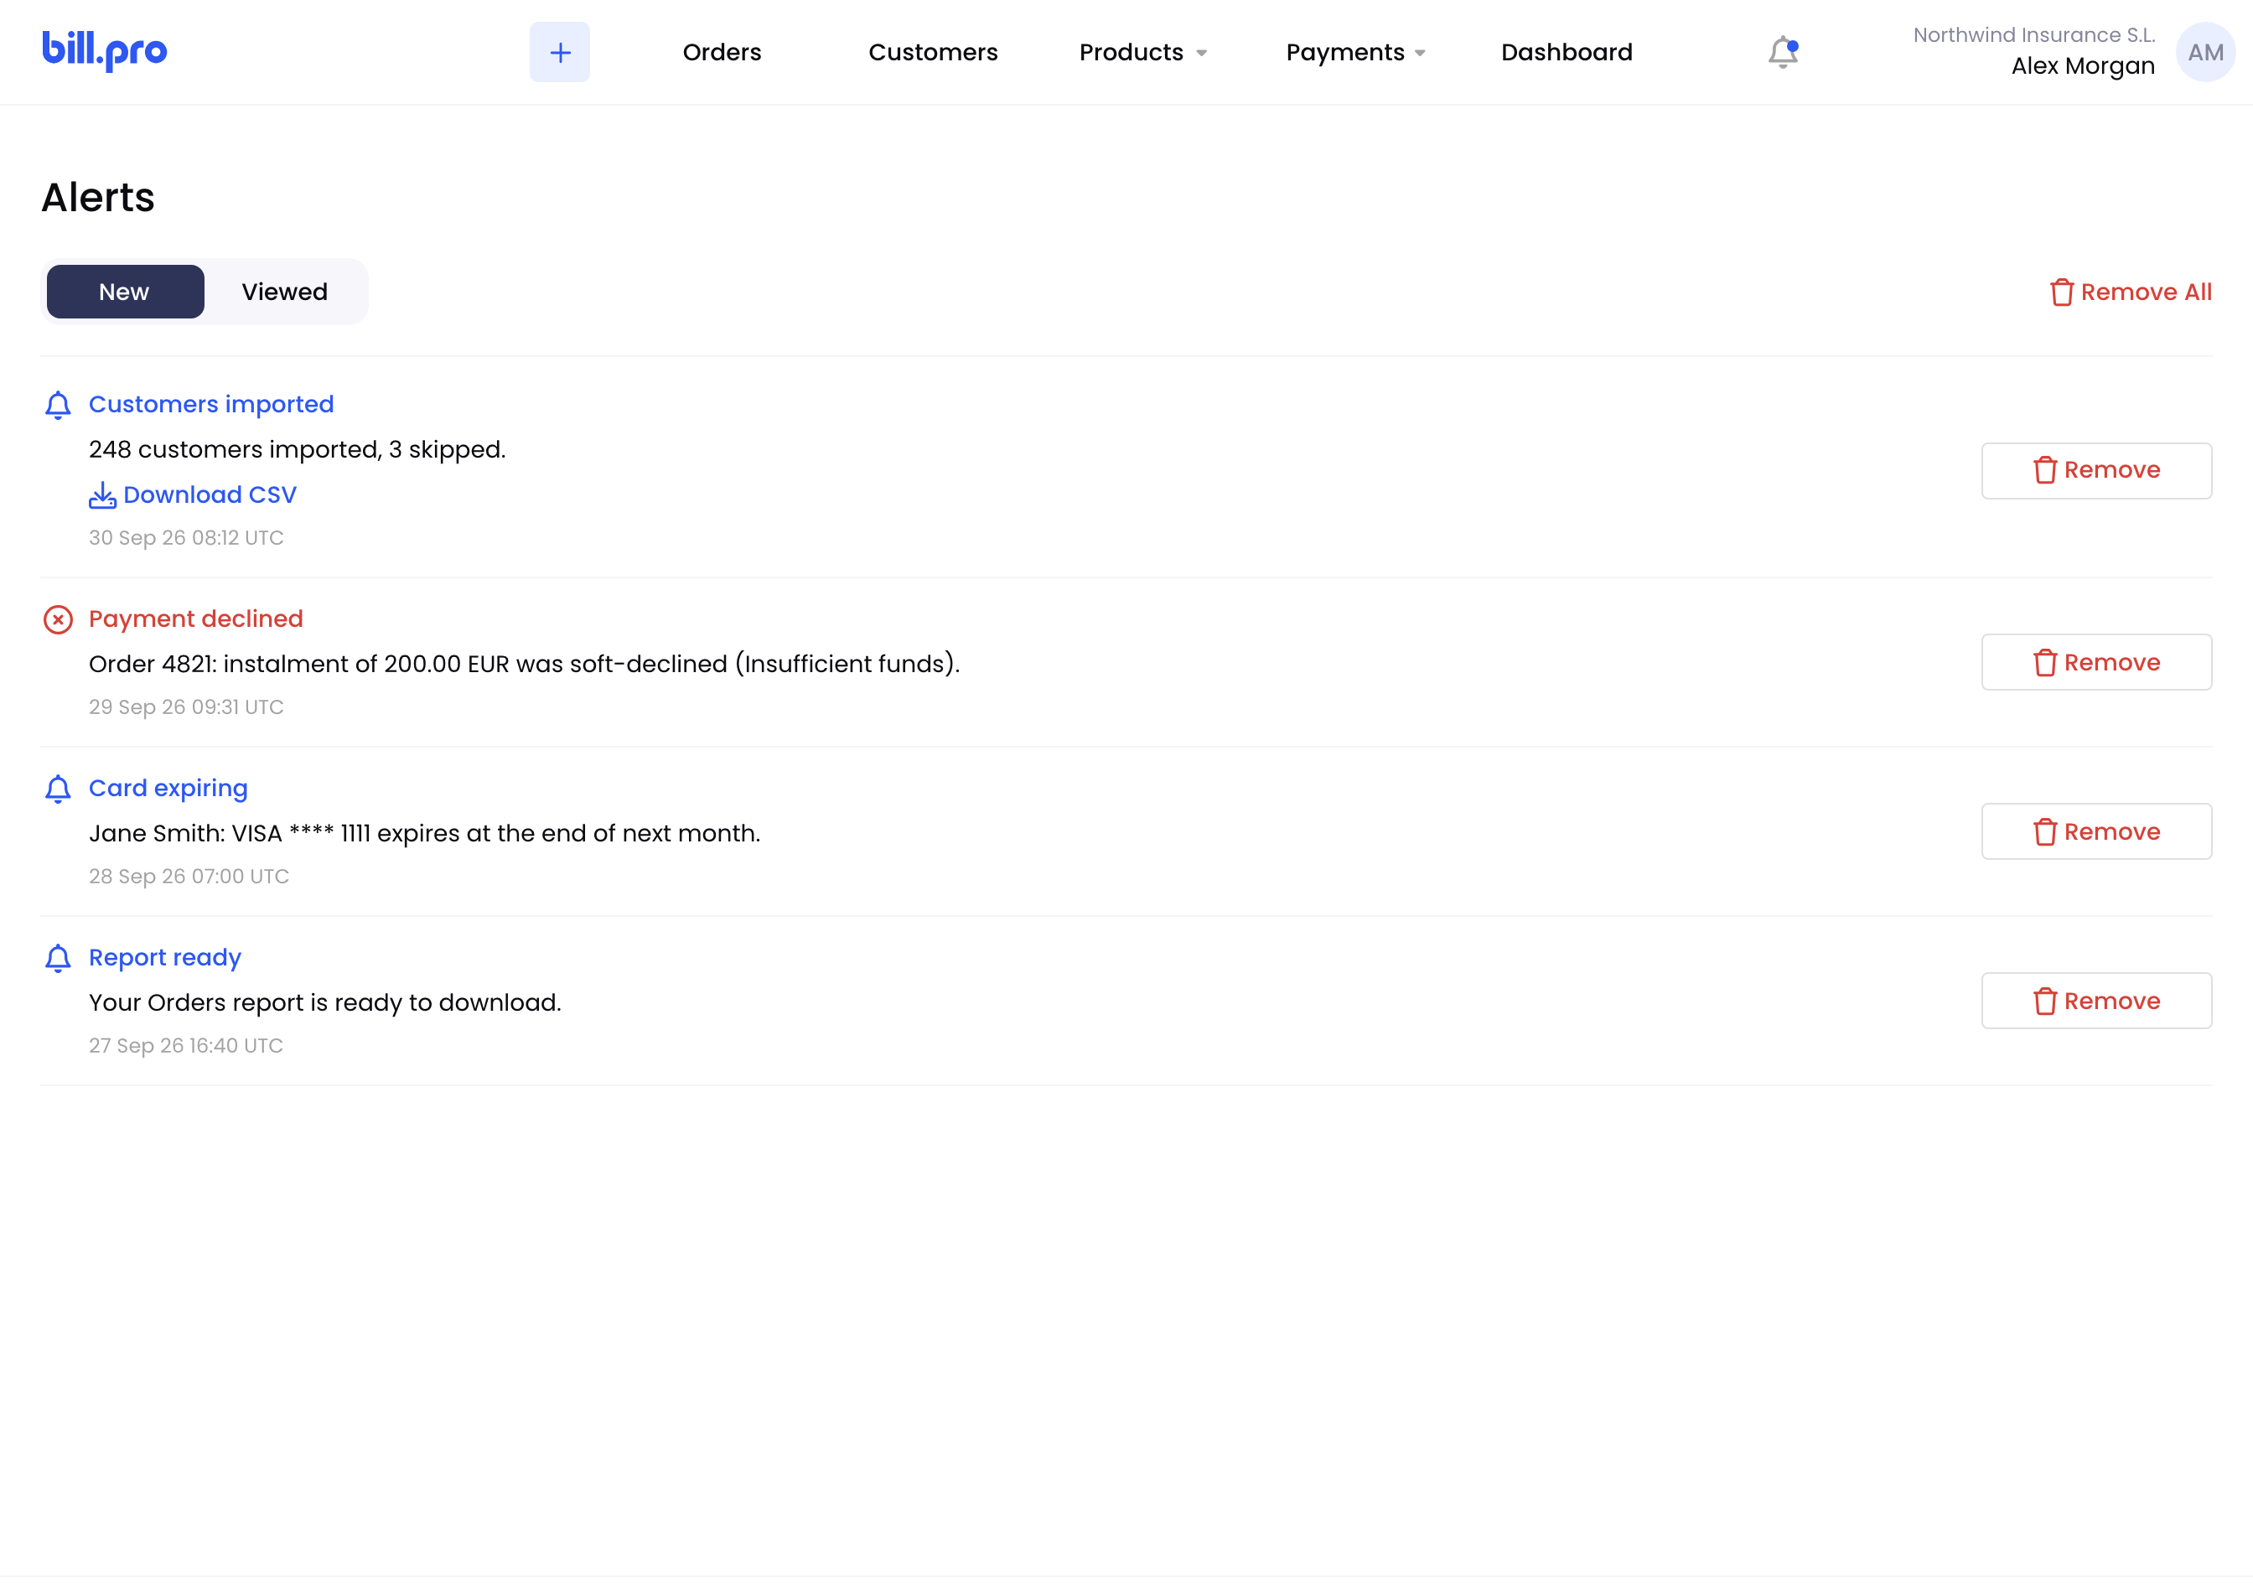Open the Customers imported alert title

click(x=211, y=404)
